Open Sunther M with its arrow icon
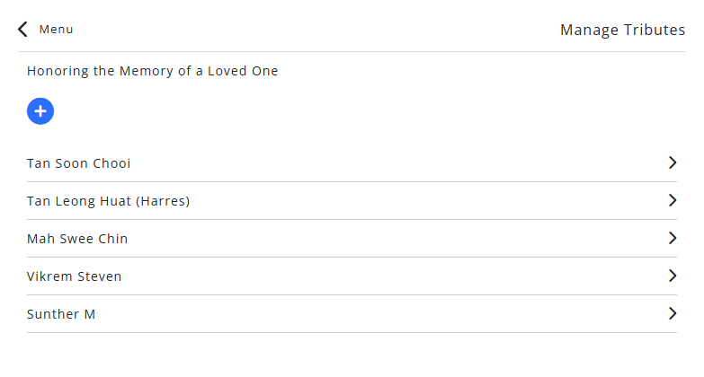704x377 pixels. coord(672,313)
